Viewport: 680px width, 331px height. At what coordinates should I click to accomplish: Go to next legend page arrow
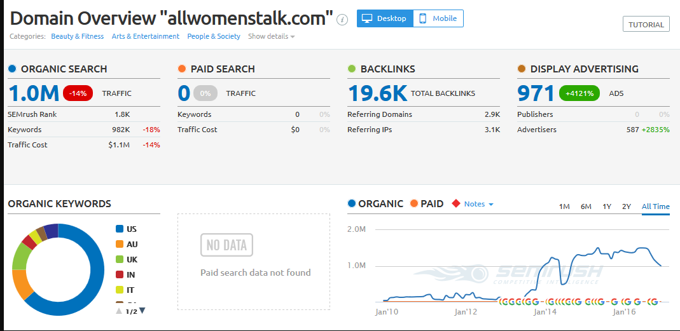[x=142, y=311]
